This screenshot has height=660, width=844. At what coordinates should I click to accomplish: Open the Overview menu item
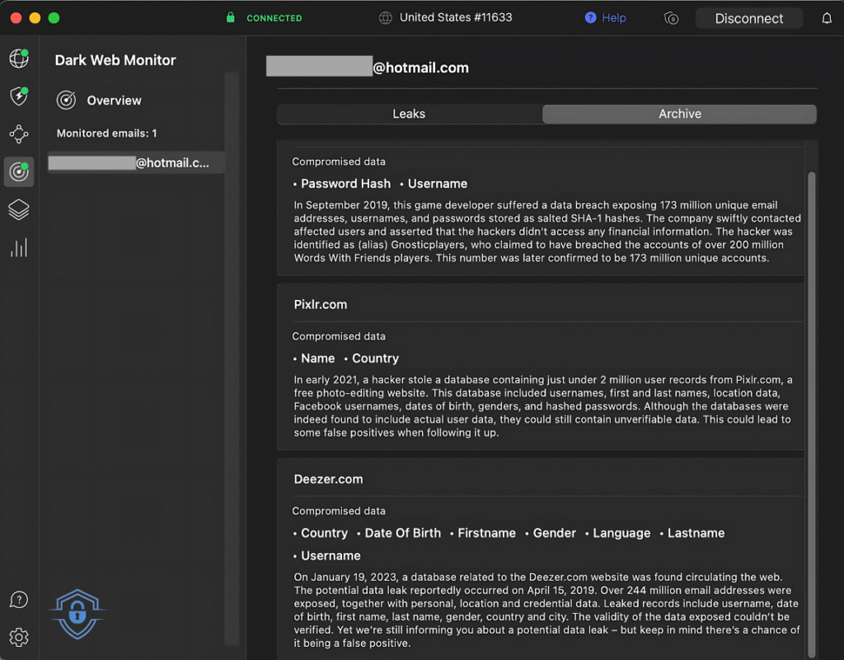[114, 101]
